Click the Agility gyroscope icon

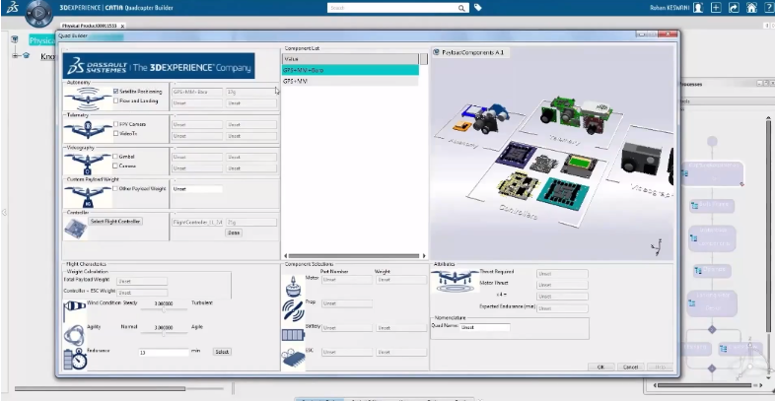pos(74,335)
